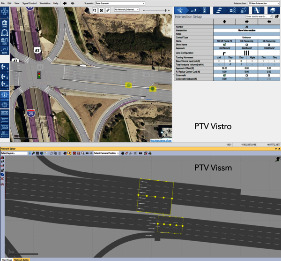Click the Control Type Unknown cell
This screenshot has width=281, height=261.
247,38
